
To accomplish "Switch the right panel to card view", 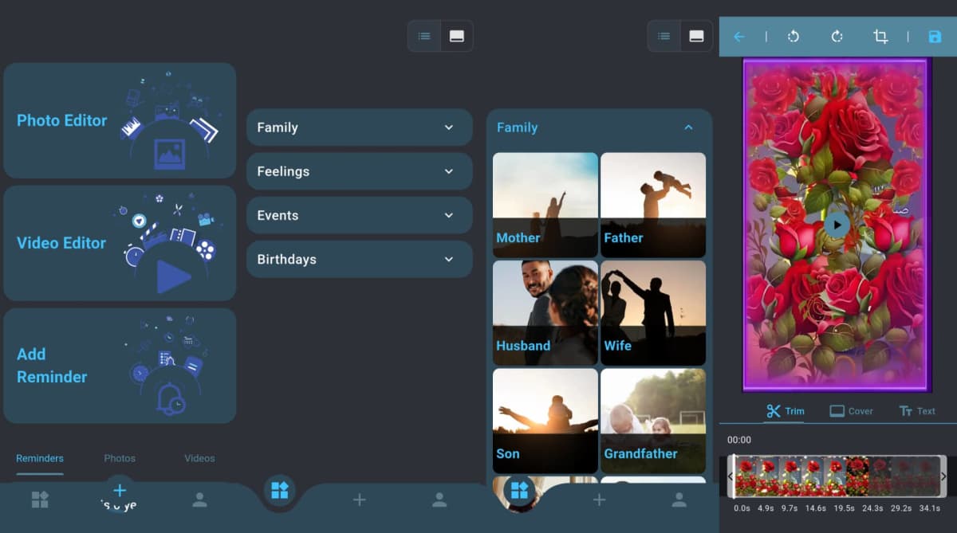I will (695, 36).
